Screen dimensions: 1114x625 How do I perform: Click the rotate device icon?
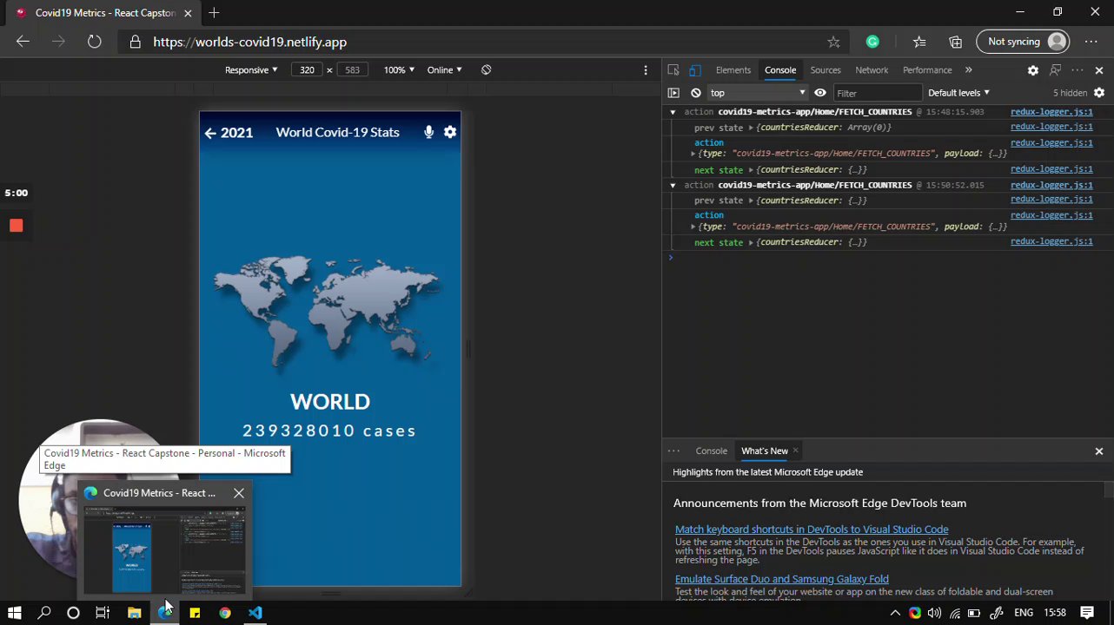click(x=486, y=70)
